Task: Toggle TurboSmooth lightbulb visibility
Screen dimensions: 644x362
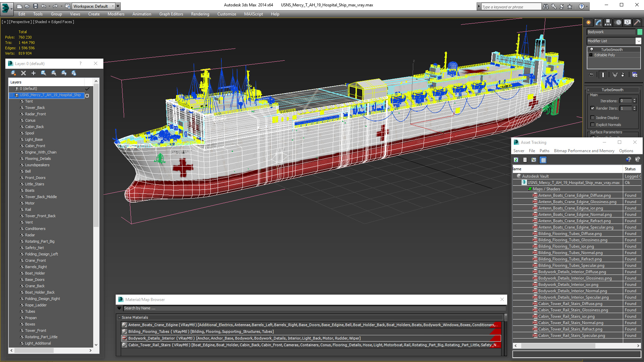Action: [x=592, y=50]
